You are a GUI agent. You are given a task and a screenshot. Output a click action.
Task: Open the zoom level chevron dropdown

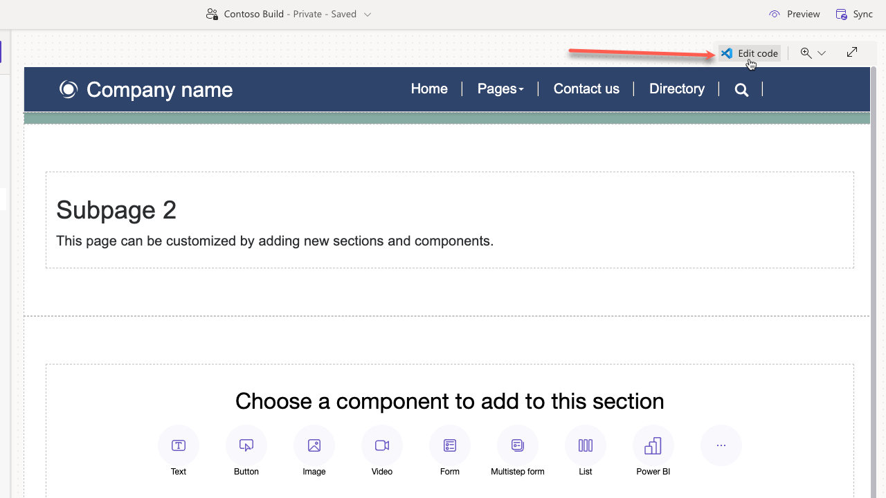(x=822, y=53)
